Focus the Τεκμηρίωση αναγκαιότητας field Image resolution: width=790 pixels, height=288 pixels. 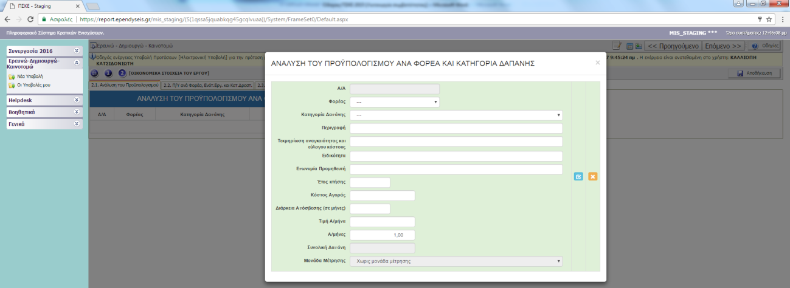456,142
